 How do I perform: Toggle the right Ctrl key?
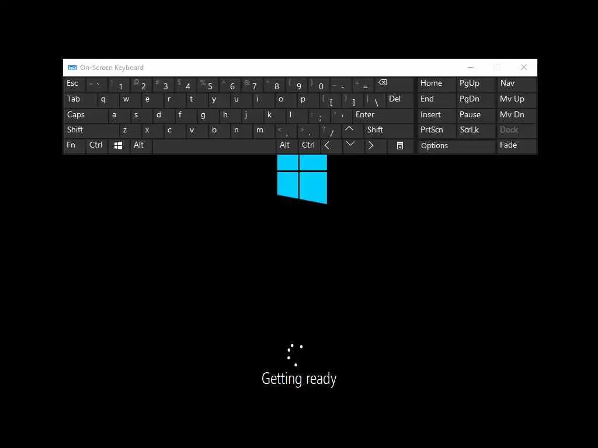(308, 146)
